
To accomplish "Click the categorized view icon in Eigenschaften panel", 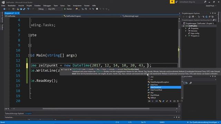I will [x=184, y=83].
